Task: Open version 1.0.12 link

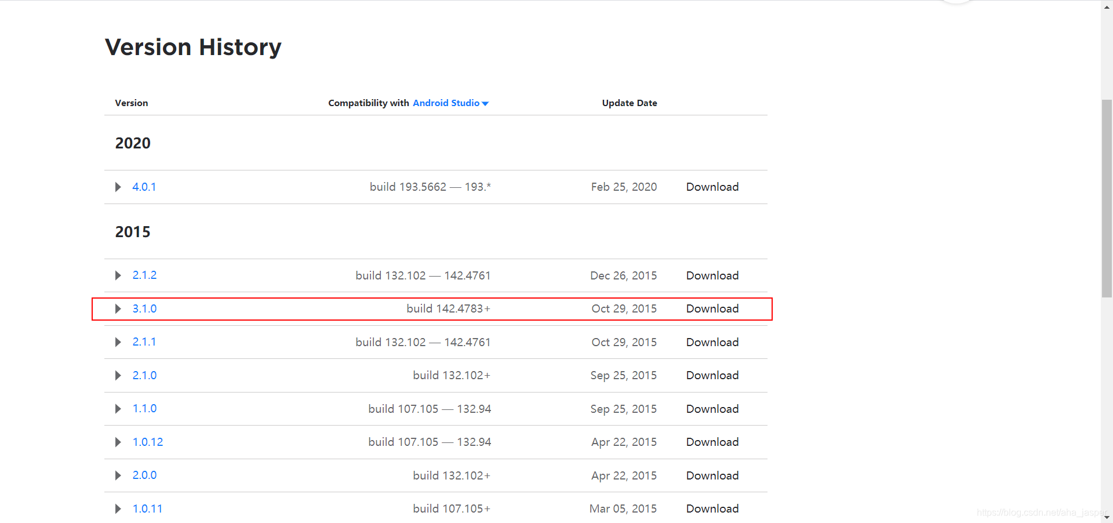Action: click(x=148, y=442)
